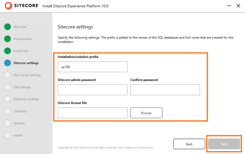Go back to the previous step
245x154 pixels.
click(x=189, y=144)
